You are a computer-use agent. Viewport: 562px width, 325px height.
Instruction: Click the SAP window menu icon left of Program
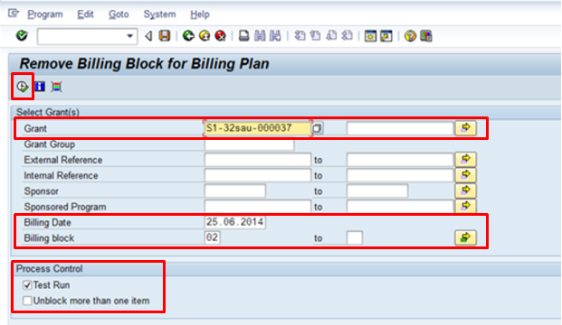click(x=14, y=14)
